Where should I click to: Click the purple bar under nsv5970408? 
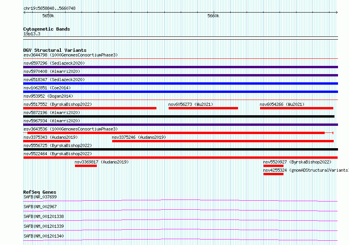click(180, 75)
